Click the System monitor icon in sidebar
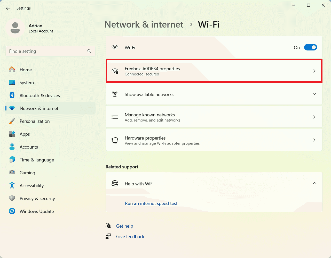 pos(12,82)
